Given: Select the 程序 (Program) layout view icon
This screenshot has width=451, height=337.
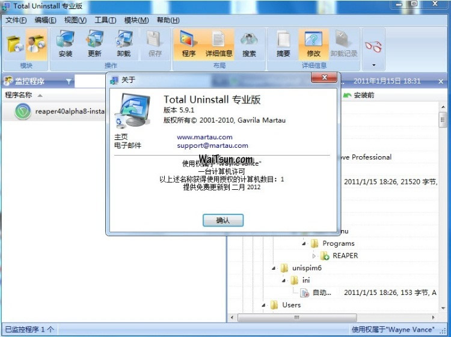Looking at the screenshot, I should point(189,44).
